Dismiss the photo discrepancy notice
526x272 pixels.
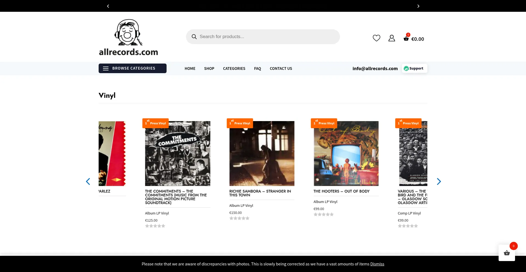pos(377,264)
